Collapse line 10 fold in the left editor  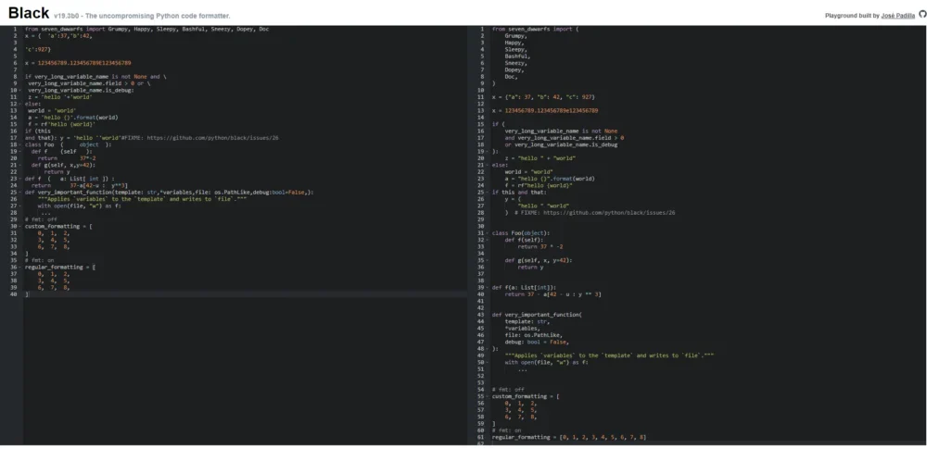point(20,91)
